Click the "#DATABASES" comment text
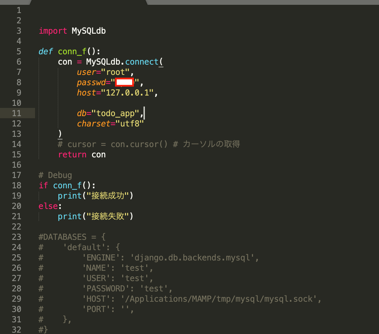This screenshot has width=379, height=334. pyautogui.click(x=62, y=237)
